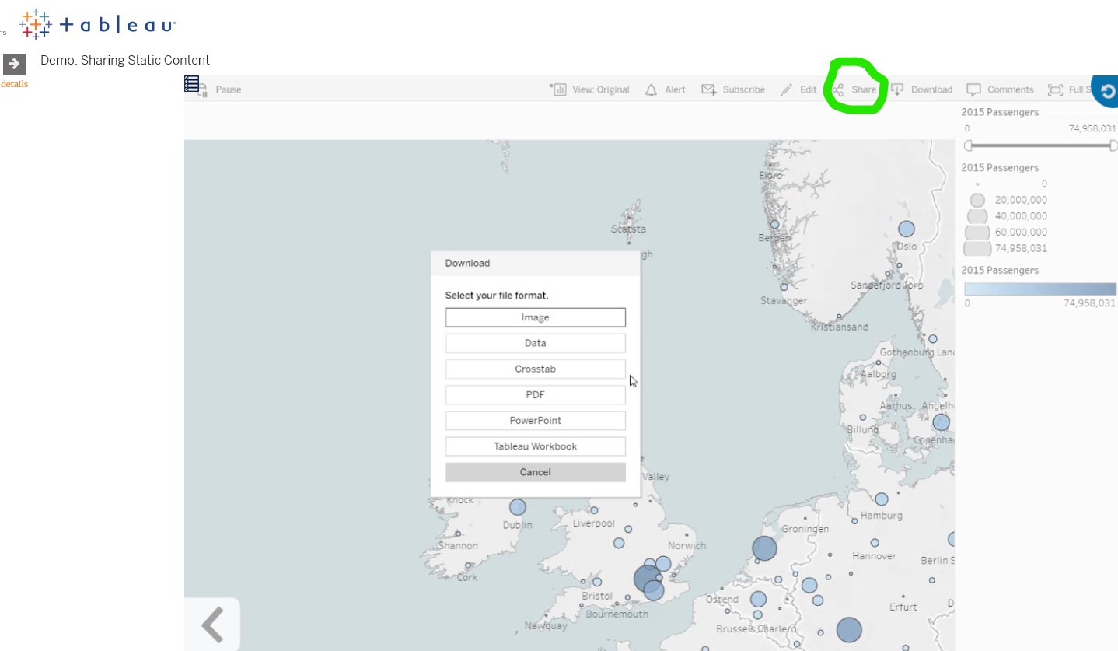Open the View: Original menu

pyautogui.click(x=589, y=89)
